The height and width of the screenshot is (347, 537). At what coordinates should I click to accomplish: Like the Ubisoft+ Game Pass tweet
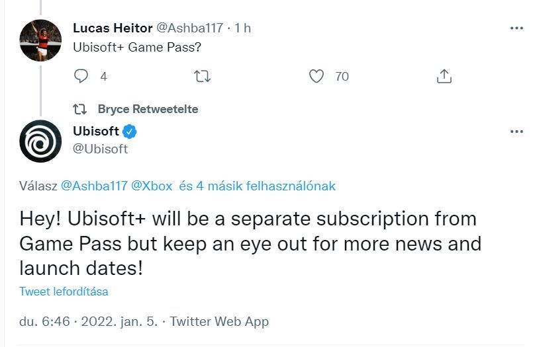pos(317,77)
